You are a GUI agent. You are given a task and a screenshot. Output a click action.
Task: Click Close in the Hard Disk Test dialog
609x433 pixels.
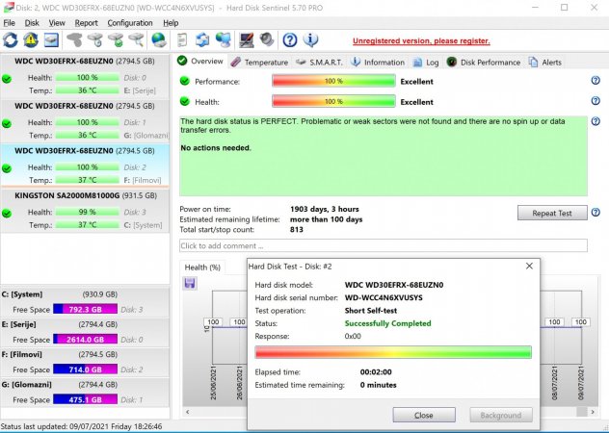pos(424,415)
